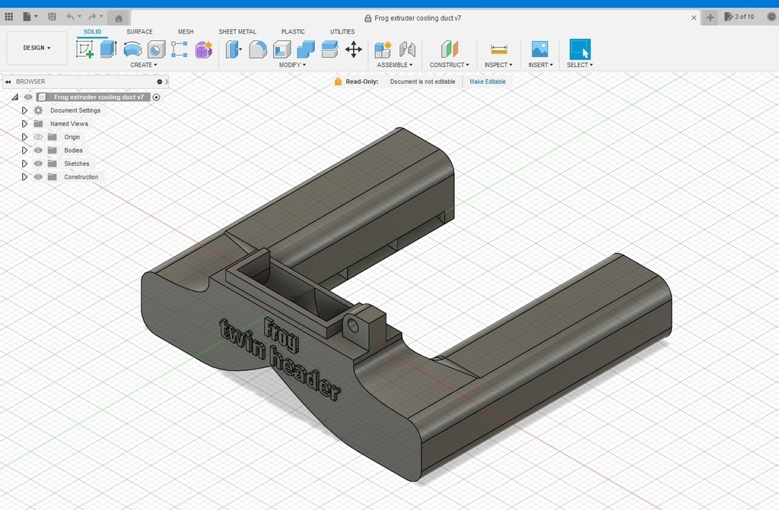This screenshot has height=510, width=779.
Task: Click the Insert image icon
Action: tap(539, 49)
